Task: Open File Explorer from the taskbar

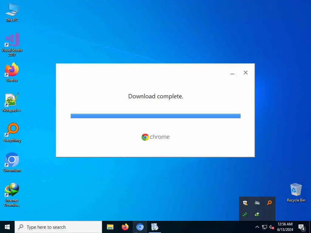Action: tap(110, 227)
